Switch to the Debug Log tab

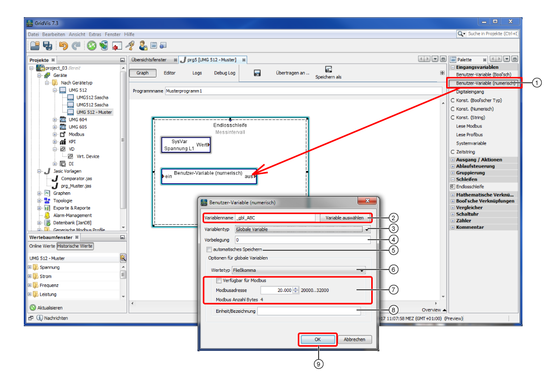point(225,72)
